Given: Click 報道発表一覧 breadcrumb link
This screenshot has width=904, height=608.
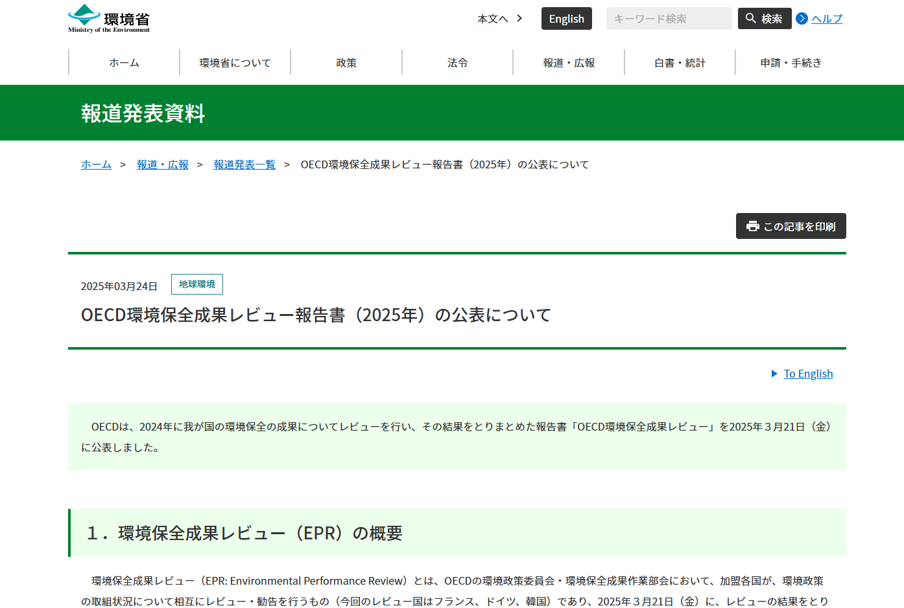Looking at the screenshot, I should [244, 164].
